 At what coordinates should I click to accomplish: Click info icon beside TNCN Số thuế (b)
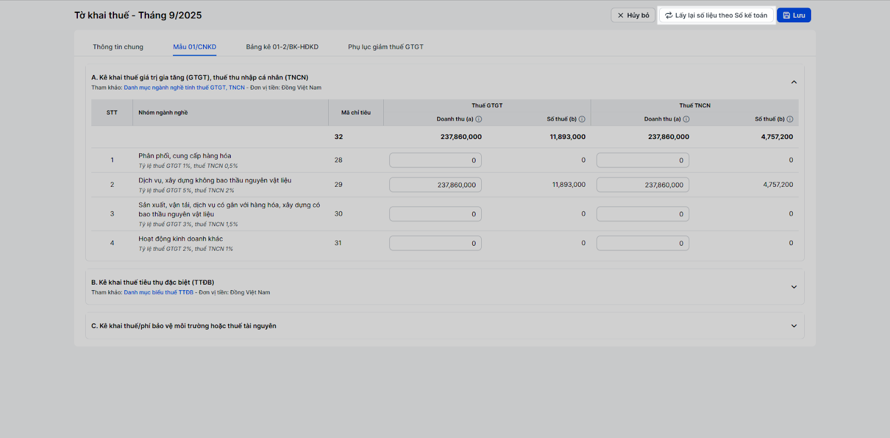pos(790,119)
